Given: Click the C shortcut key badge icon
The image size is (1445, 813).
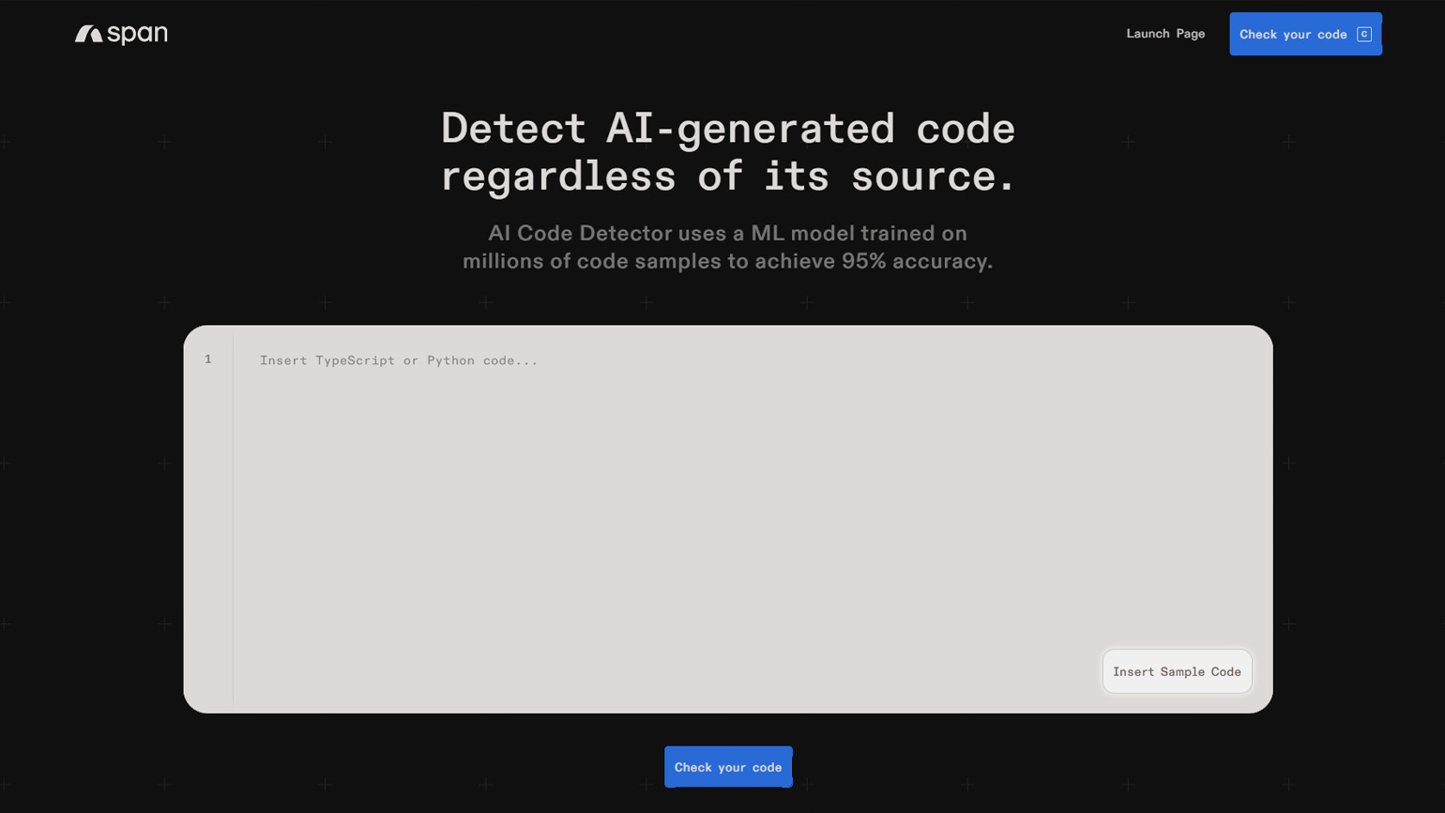Looking at the screenshot, I should pyautogui.click(x=1363, y=35).
